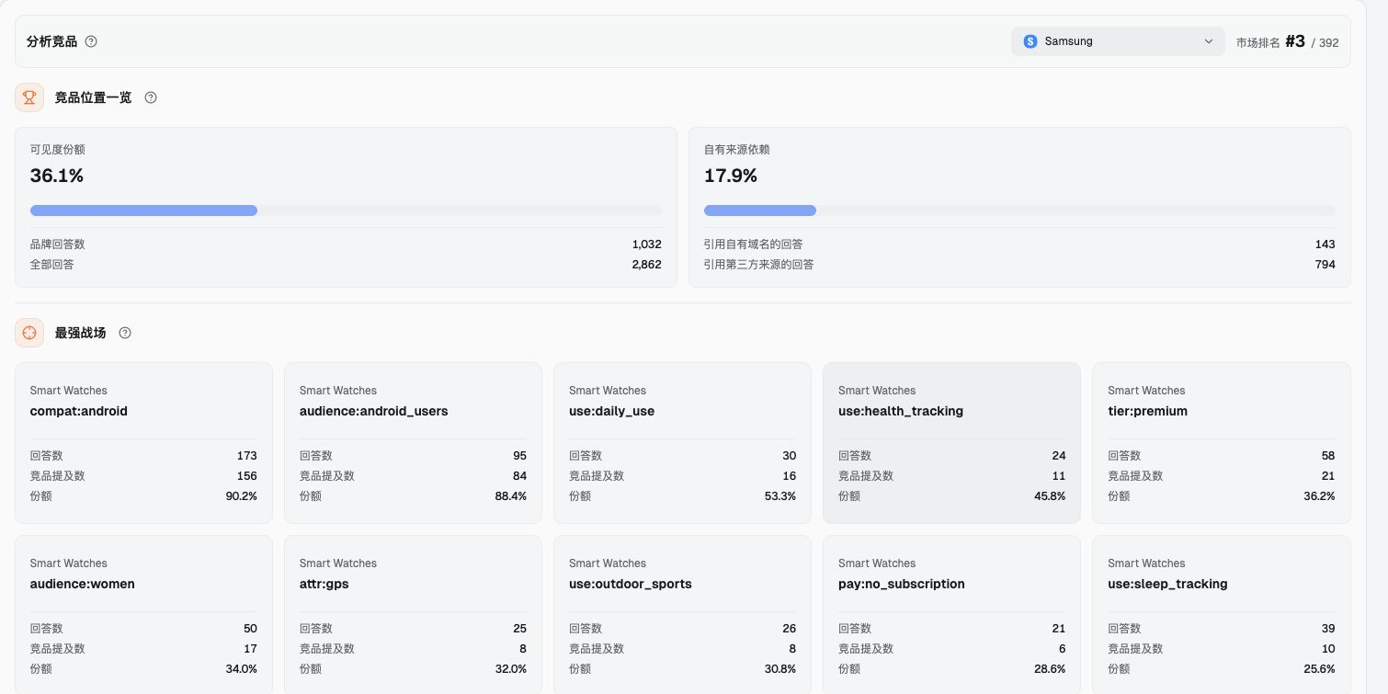Click the market rank #3 text
The height and width of the screenshot is (694, 1388).
pyautogui.click(x=1295, y=41)
